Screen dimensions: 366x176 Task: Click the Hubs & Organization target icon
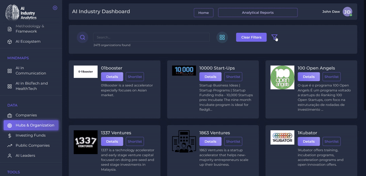click(x=10, y=125)
